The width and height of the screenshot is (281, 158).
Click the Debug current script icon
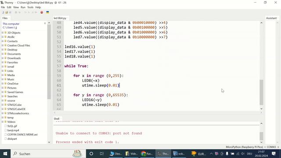coord(19,12)
